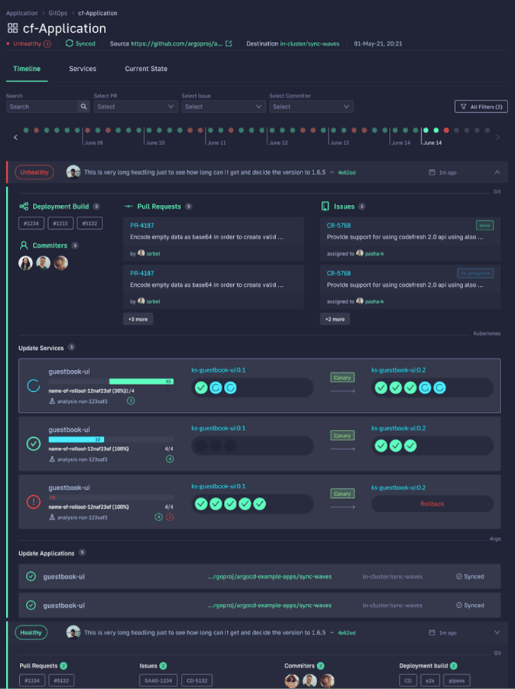
Task: Open the Select Committer dropdown
Action: 311,107
